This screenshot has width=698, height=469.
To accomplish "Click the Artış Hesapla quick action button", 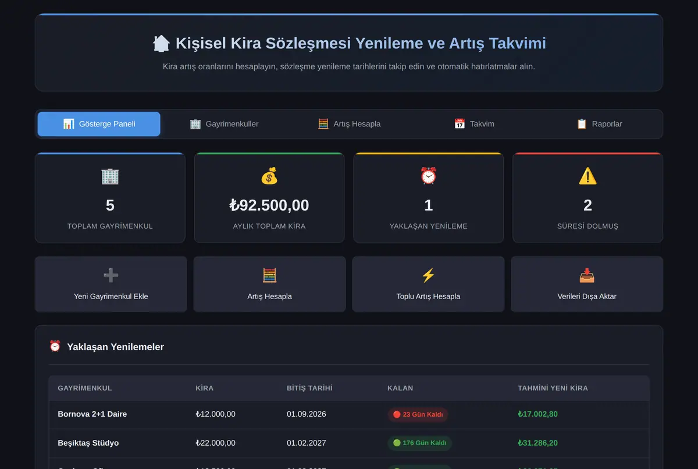I will point(269,284).
